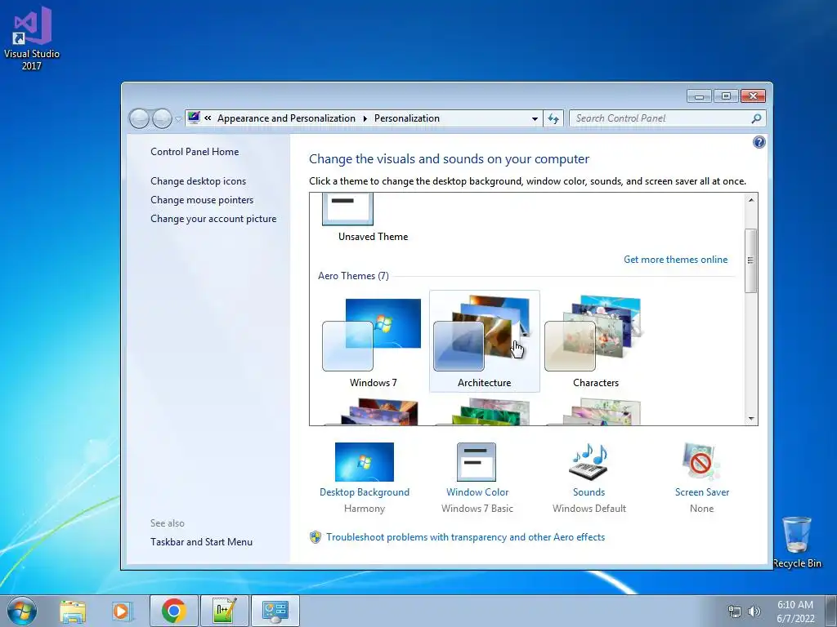Click the volume speaker tray icon
Viewport: 837px width, 627px height.
click(754, 612)
